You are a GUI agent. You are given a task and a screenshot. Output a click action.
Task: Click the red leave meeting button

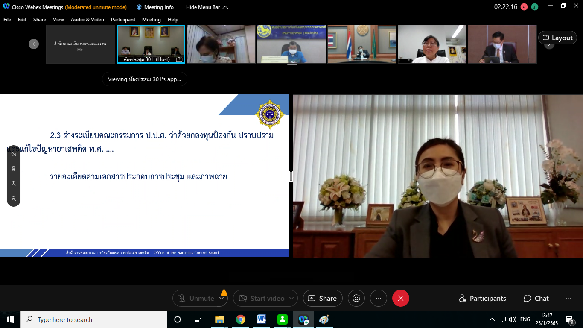point(400,298)
